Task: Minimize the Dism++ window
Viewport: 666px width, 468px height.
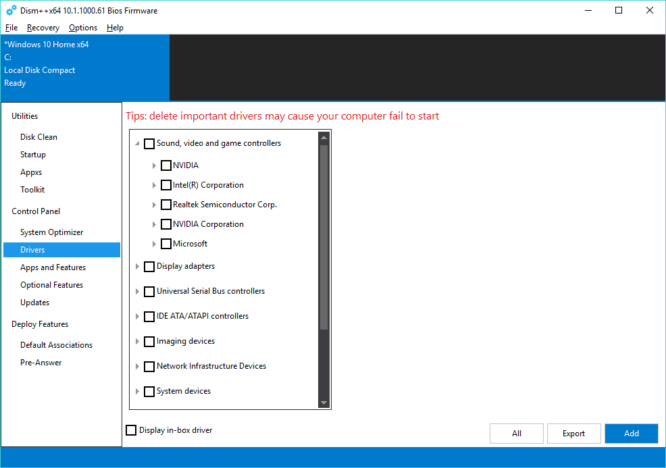Action: 588,10
